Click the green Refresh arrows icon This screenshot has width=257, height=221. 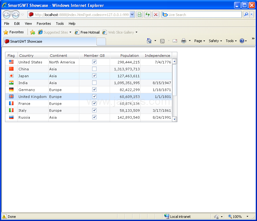pyautogui.click(x=148, y=15)
